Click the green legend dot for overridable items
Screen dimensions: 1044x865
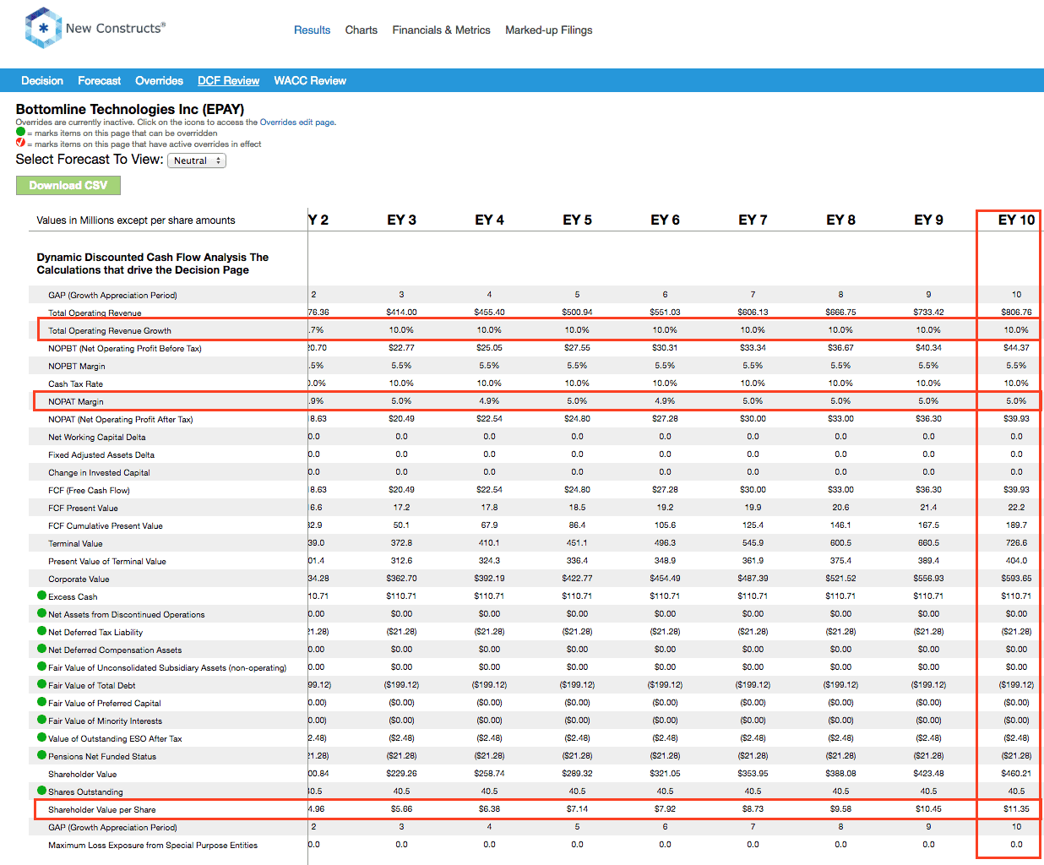point(20,132)
